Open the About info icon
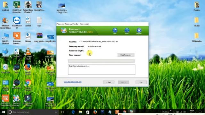The image size is (205, 115). (127, 31)
